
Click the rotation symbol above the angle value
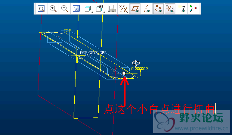coord(136,63)
